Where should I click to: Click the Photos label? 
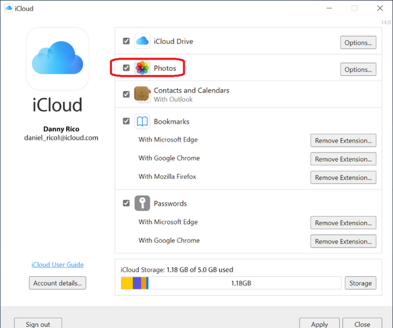(x=165, y=68)
